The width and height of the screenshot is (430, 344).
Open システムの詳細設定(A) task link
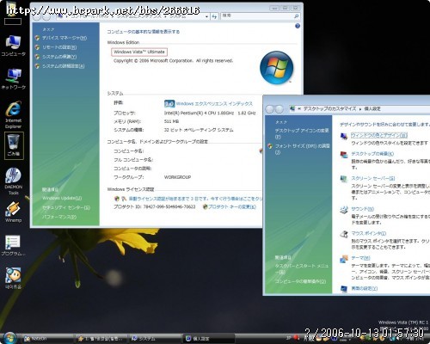tap(63, 66)
